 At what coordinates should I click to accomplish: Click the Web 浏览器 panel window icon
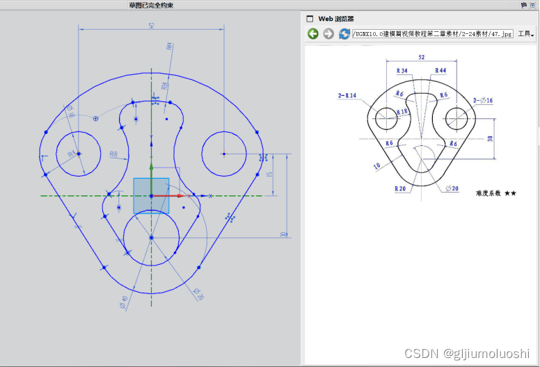coord(310,19)
